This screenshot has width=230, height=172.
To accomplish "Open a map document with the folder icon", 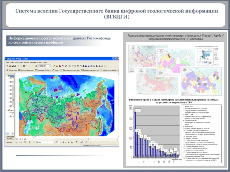I will (10, 66).
